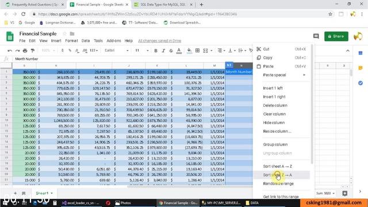This screenshot has height=207, width=368.
Task: Click the Print icon
Action: (x=25, y=51)
